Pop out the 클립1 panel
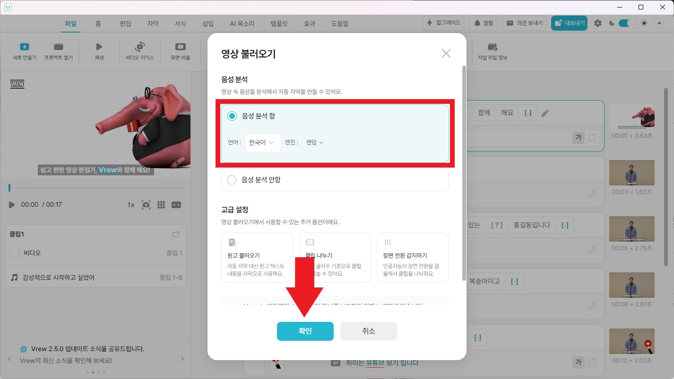 (176, 234)
